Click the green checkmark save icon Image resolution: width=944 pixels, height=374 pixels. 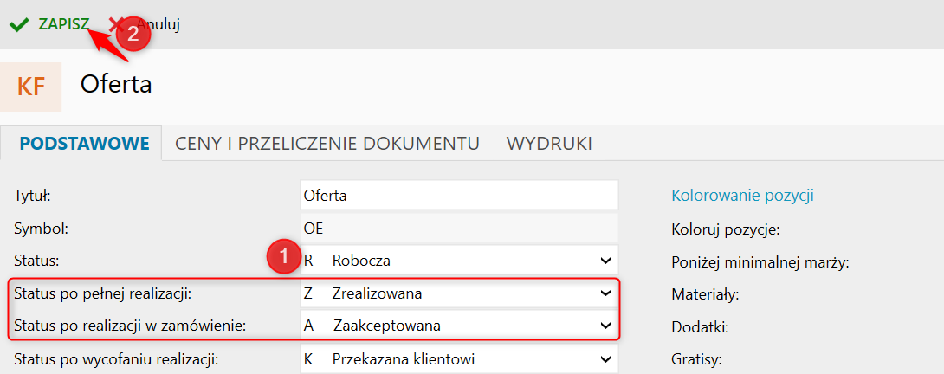(x=18, y=24)
